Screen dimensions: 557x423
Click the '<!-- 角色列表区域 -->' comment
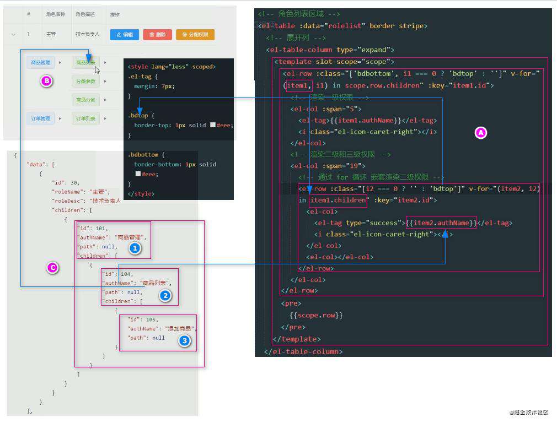[x=299, y=14]
